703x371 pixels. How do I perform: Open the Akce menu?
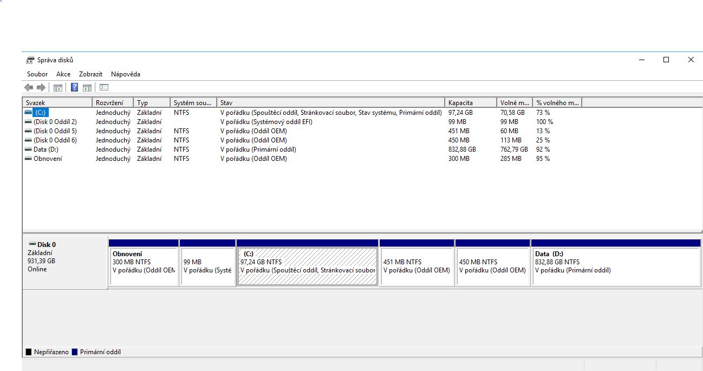[x=63, y=74]
